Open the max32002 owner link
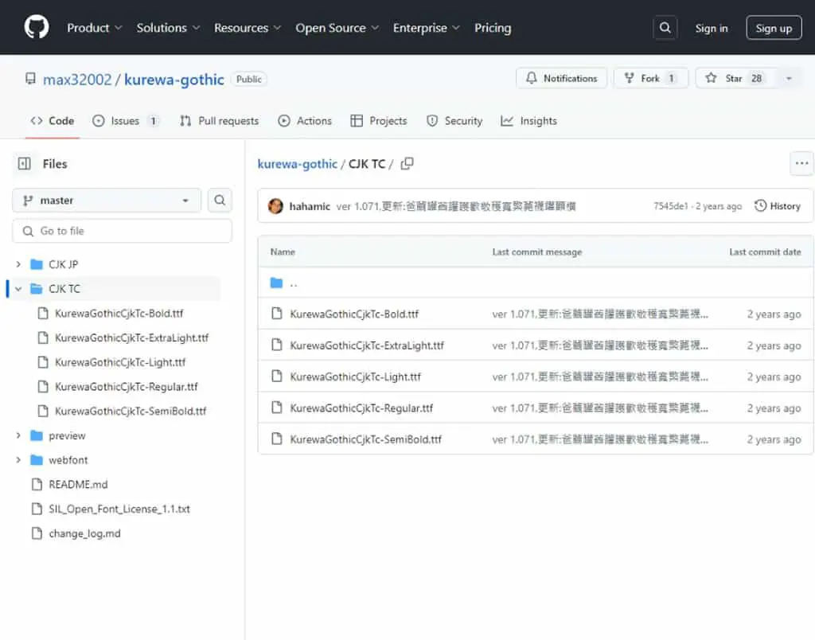Screen dimensions: 815x640 [77, 80]
